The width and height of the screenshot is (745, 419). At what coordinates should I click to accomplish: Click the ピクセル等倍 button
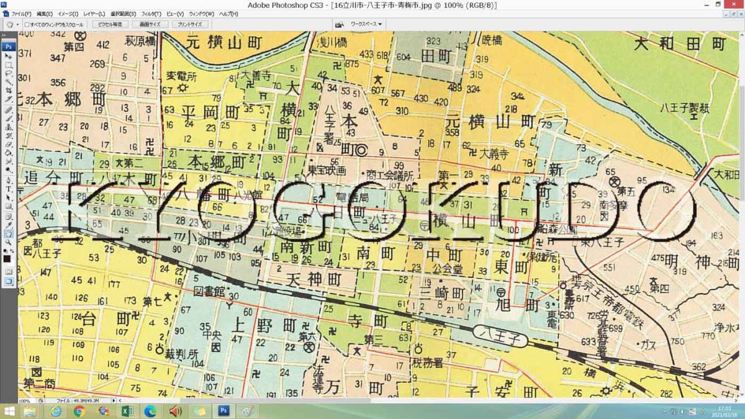pos(110,24)
